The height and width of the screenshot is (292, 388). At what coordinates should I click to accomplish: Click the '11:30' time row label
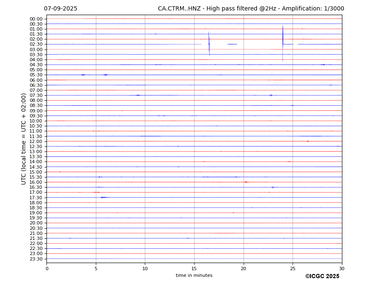36,136
